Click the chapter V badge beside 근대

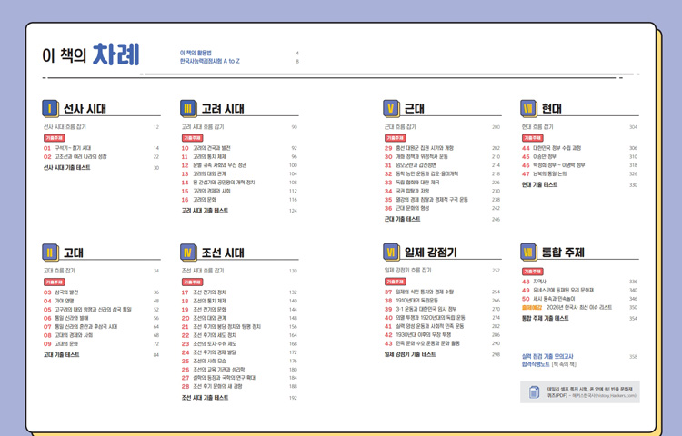coord(391,109)
